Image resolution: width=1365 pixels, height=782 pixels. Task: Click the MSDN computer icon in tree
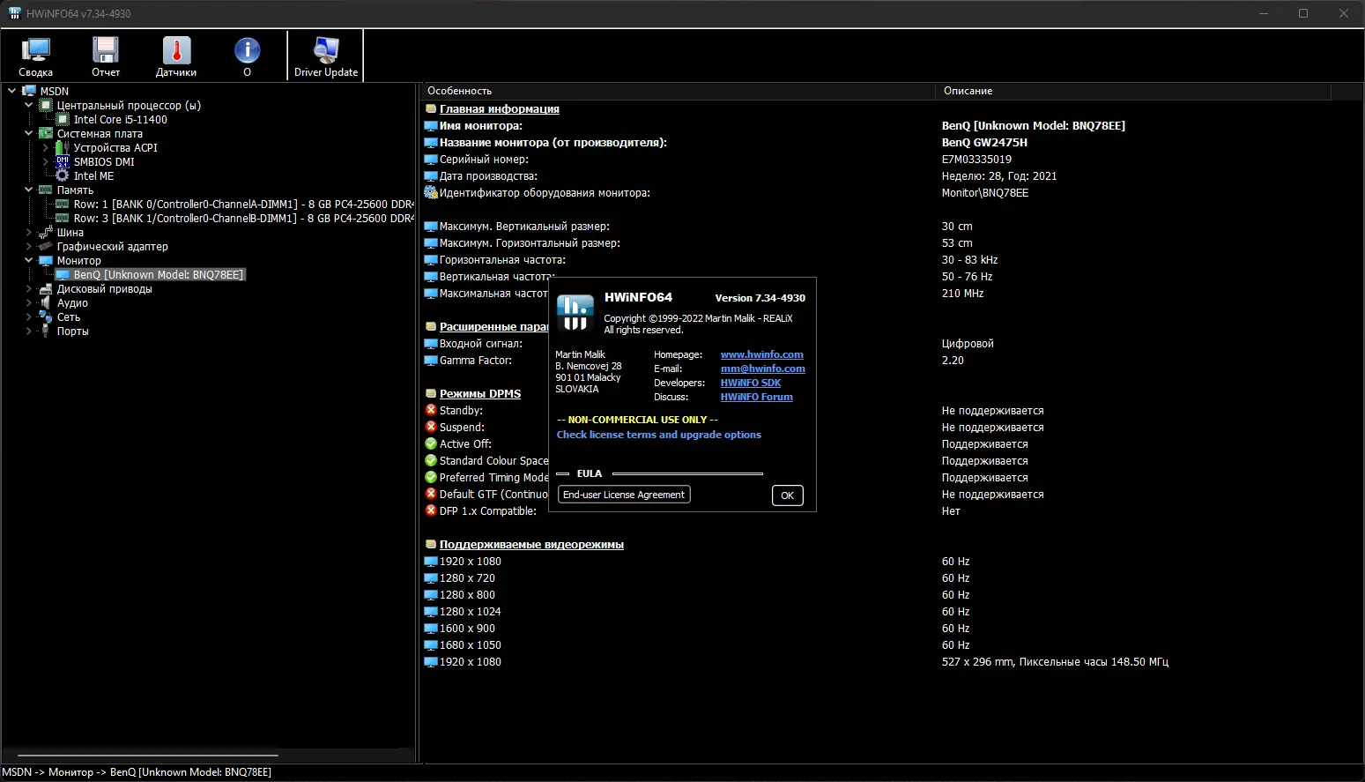tap(29, 92)
